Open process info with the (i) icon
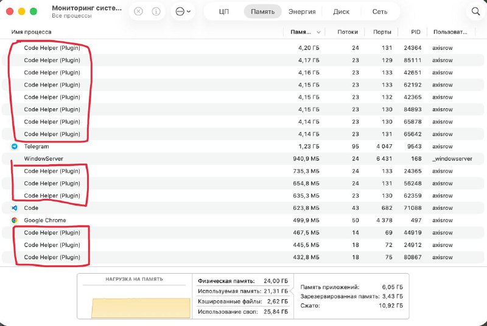The height and width of the screenshot is (326, 487). coord(156,12)
